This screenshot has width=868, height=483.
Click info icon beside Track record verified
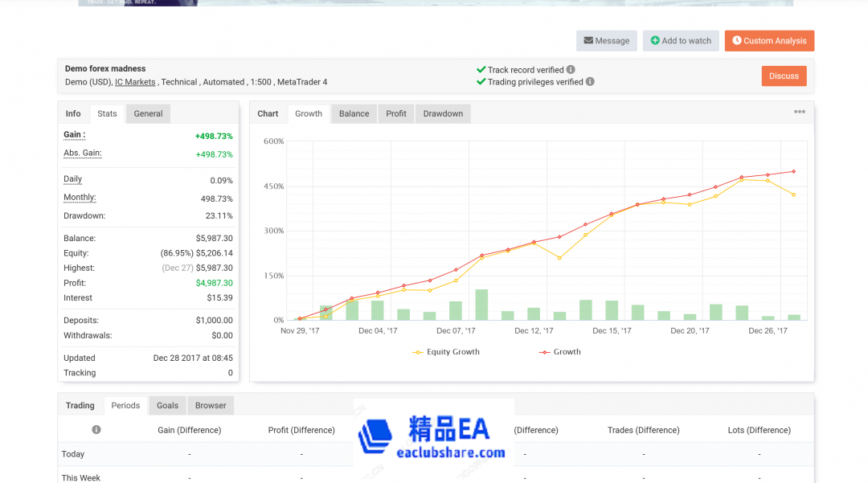(571, 70)
